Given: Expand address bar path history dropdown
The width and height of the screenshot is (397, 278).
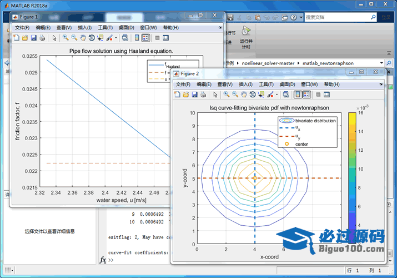Looking at the screenshot, I should [x=381, y=63].
